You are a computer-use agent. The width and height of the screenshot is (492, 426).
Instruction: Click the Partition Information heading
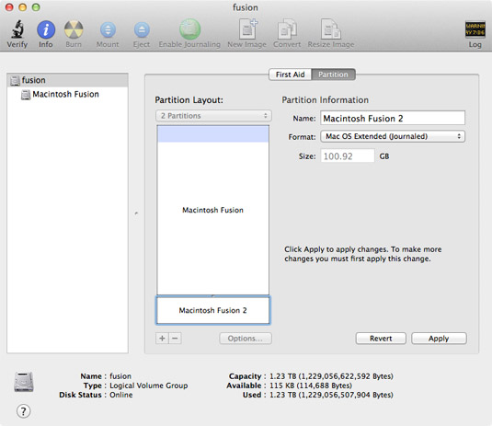pyautogui.click(x=325, y=99)
